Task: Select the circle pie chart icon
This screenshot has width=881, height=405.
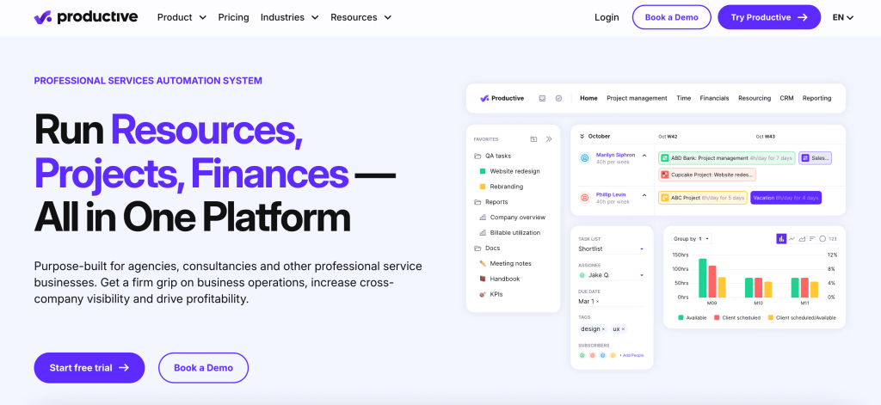Action: [822, 239]
